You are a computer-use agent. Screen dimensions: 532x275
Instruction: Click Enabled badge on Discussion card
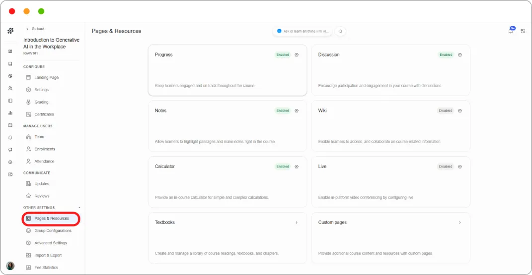pyautogui.click(x=446, y=55)
